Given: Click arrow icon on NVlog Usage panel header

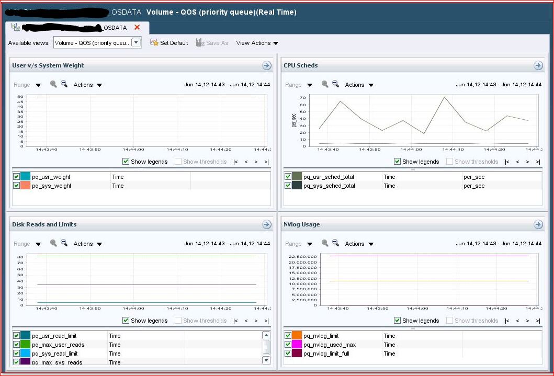Looking at the screenshot, I should pos(538,224).
